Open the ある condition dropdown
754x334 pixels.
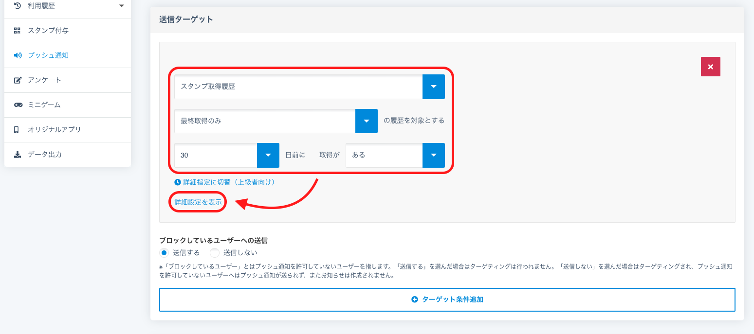[x=433, y=155]
